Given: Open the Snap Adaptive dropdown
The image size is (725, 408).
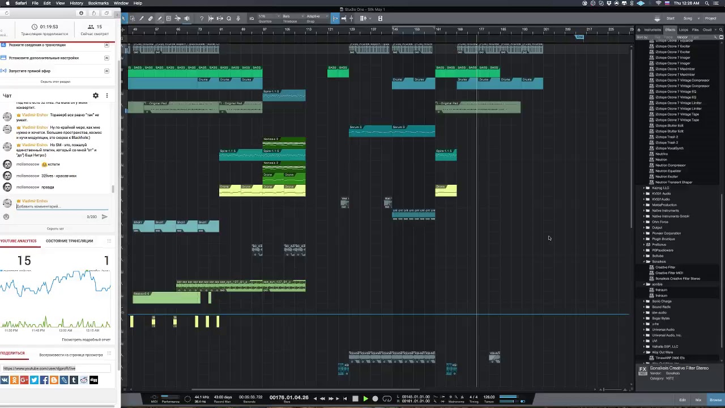Looking at the screenshot, I should 317,16.
